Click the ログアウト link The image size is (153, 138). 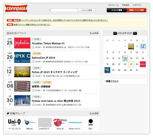tap(137, 5)
